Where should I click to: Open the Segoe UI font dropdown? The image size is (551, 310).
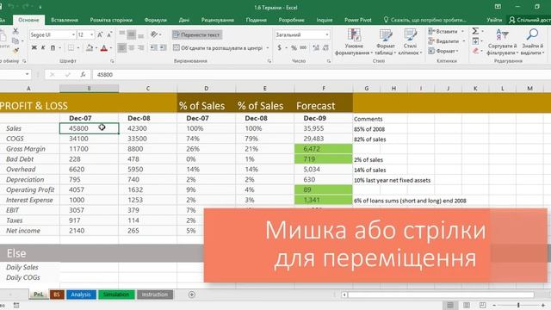(73, 34)
